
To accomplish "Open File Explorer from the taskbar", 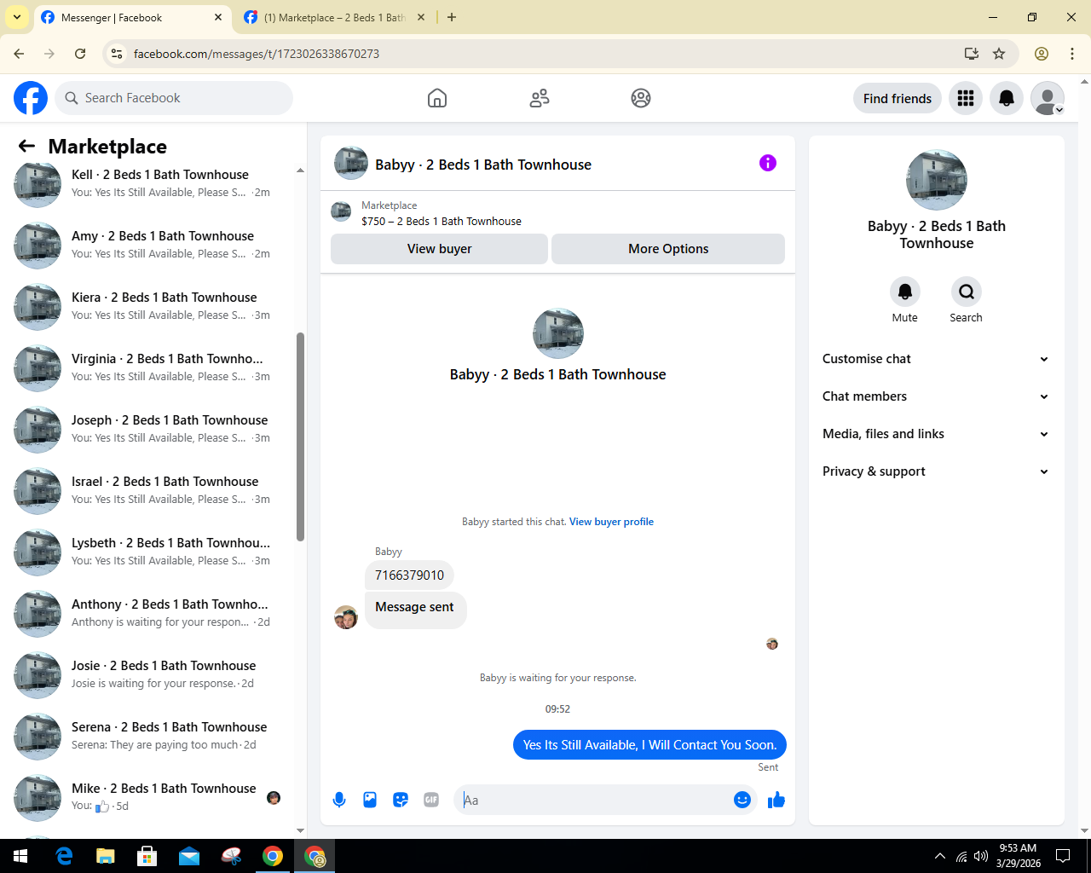I will click(106, 856).
